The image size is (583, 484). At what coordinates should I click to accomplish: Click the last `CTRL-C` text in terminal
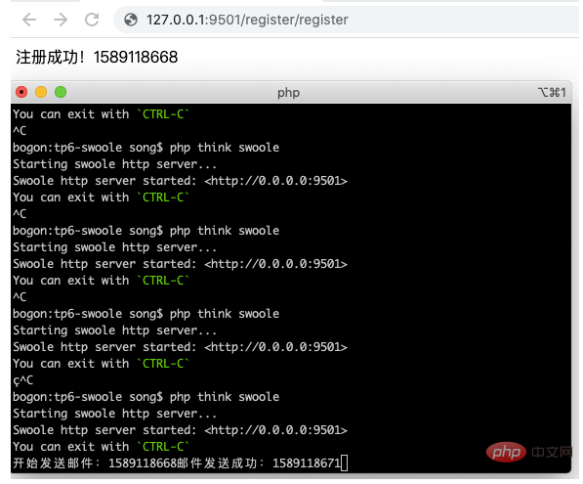pyautogui.click(x=163, y=447)
